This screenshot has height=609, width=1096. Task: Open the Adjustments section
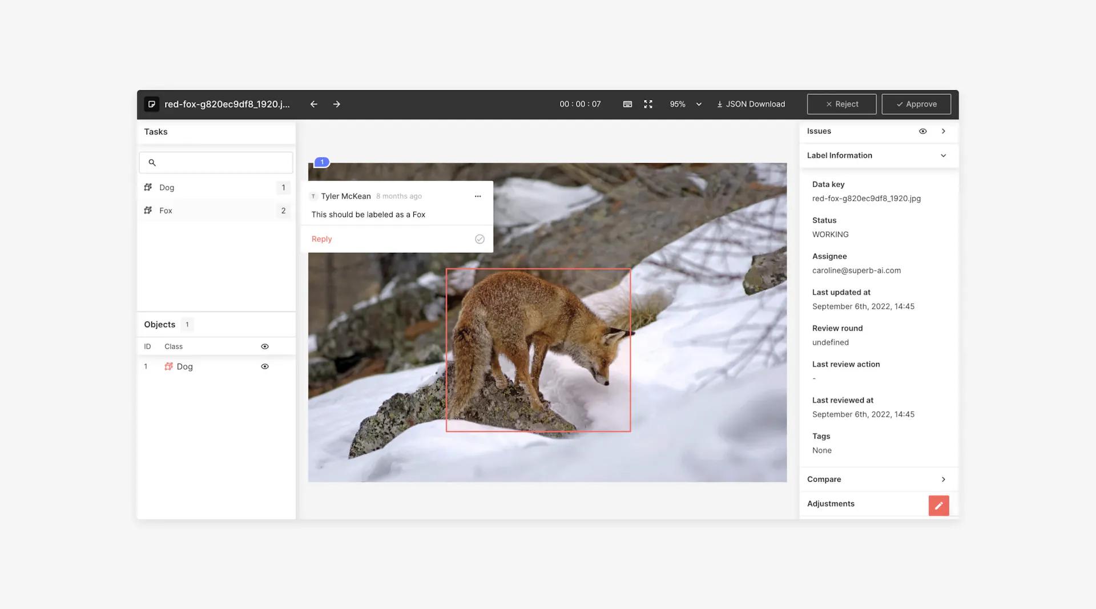pyautogui.click(x=831, y=503)
